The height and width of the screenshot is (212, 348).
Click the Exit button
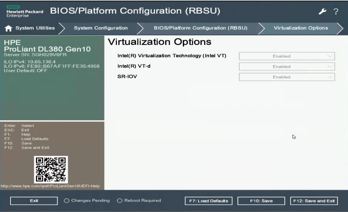pos(34,201)
